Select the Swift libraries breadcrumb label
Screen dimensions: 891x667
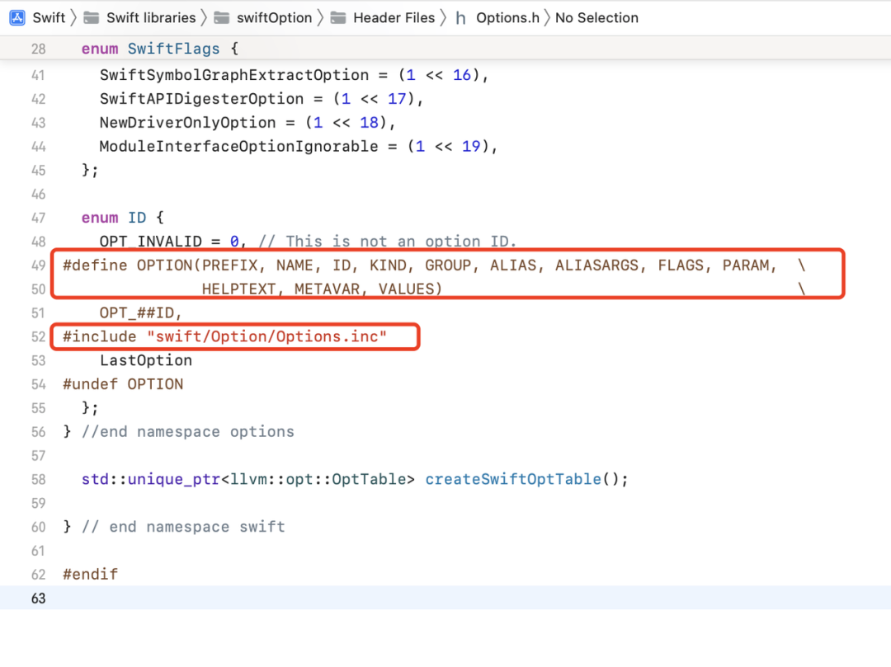[x=151, y=17]
